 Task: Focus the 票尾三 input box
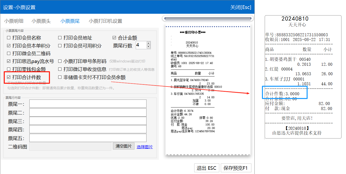(x=88, y=121)
